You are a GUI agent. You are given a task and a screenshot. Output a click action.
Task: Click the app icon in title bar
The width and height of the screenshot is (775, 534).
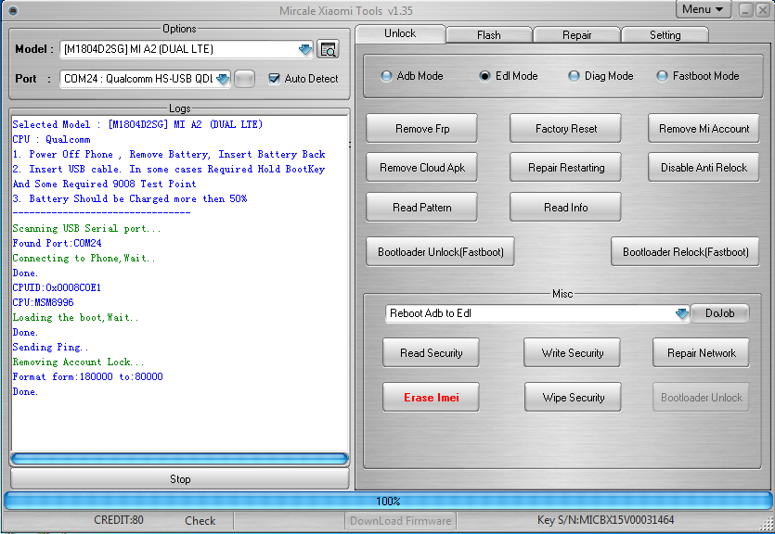click(x=13, y=10)
